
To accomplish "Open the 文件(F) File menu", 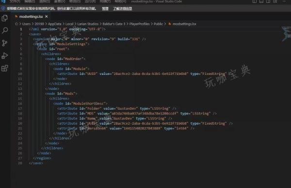I will coord(15,1).
